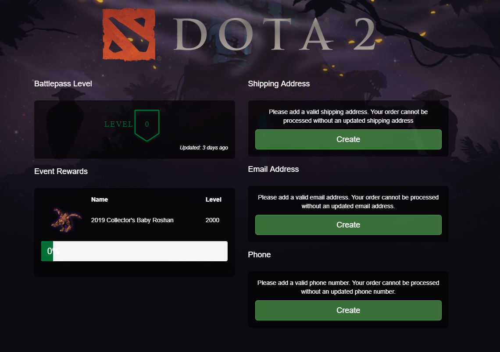
Task: Click the "Updated: 3 days ago" text
Action: pos(204,148)
